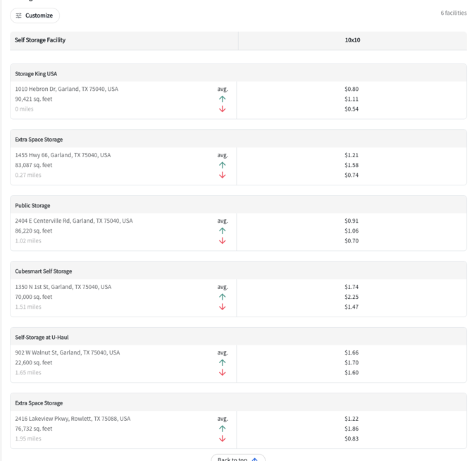Open Self-Storage at U-Haul facility name

pyautogui.click(x=42, y=338)
